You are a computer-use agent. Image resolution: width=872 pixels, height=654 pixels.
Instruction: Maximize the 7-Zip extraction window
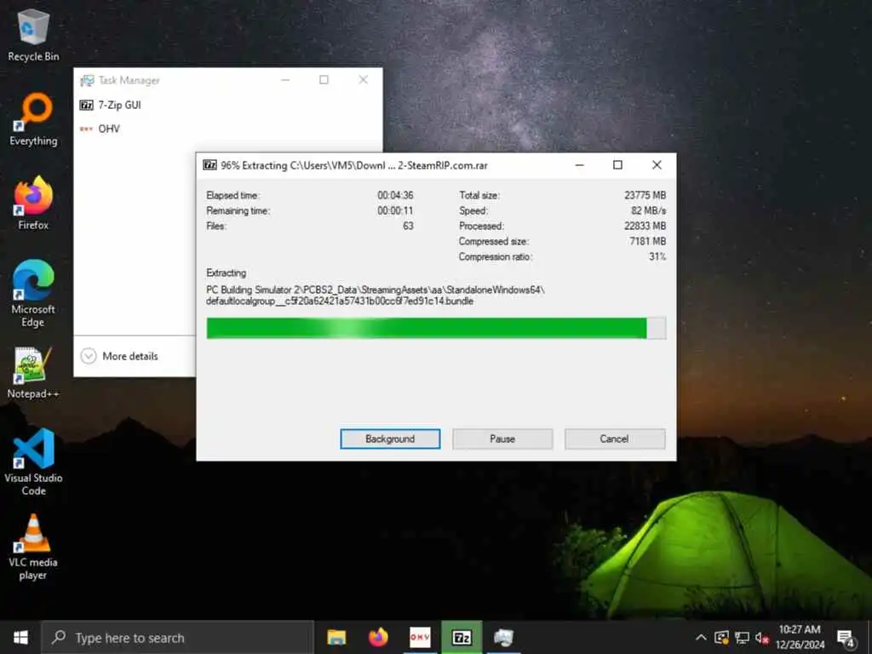[618, 165]
